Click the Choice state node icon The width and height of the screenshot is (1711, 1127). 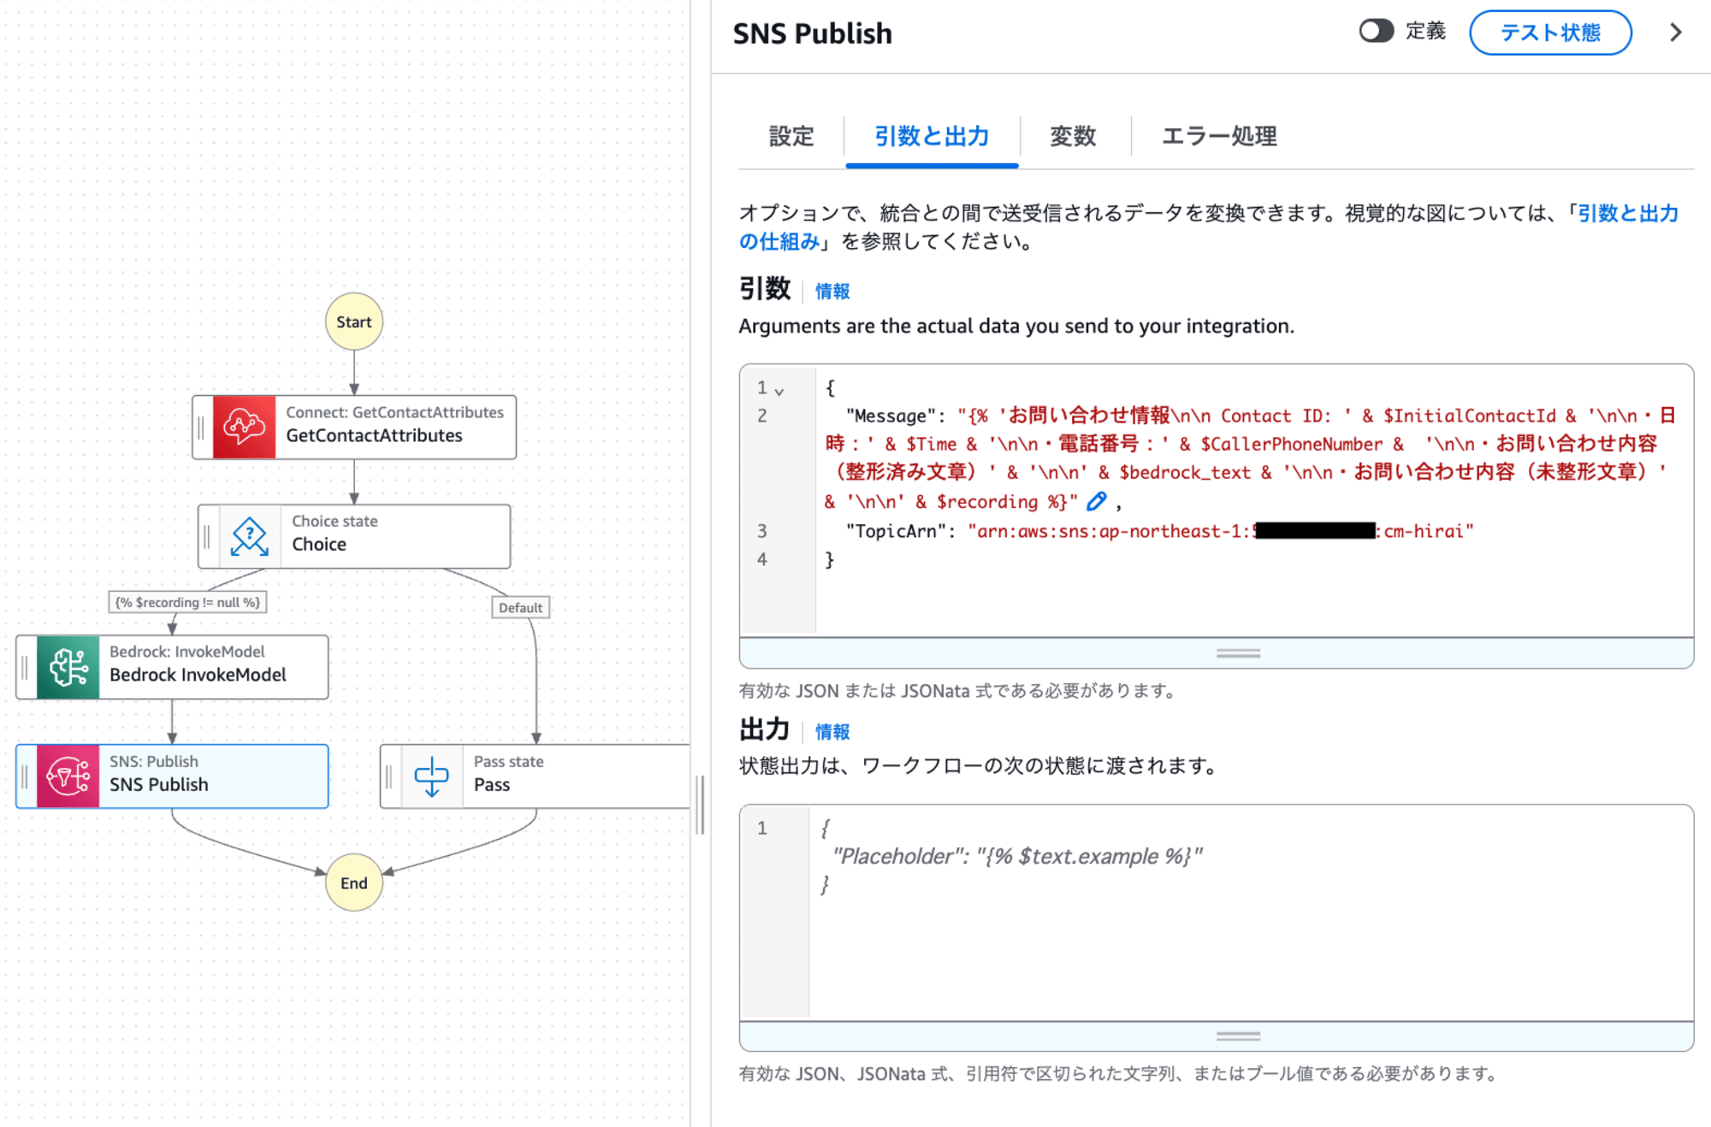click(249, 534)
